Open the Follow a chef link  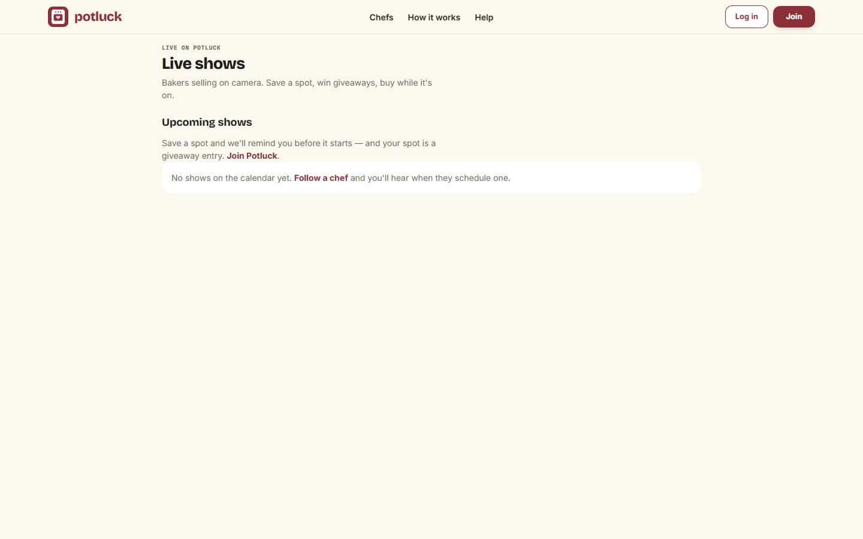tap(321, 178)
